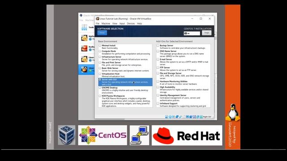This screenshot has height=161, width=287.
Task: Open Machine menu in VirtualBox Manager window
Action: [90, 20]
